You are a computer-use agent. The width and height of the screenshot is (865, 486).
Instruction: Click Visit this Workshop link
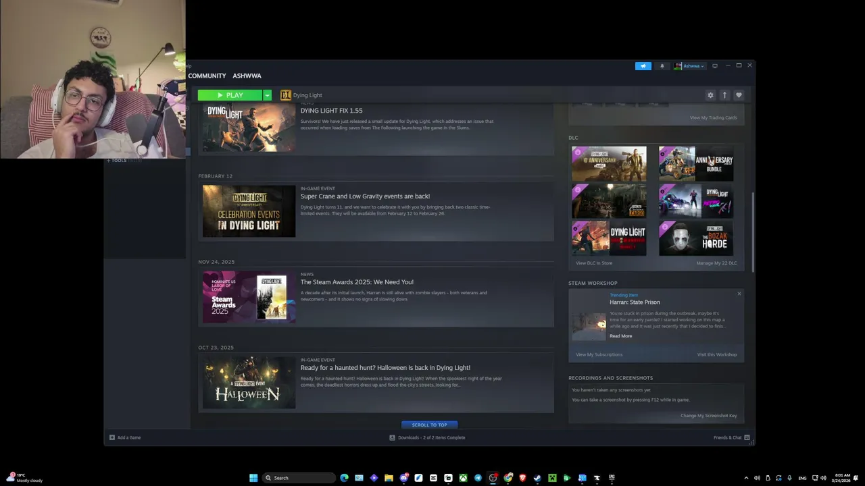717,354
